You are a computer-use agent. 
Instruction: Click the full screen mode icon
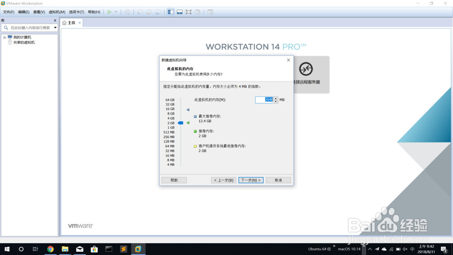[x=188, y=12]
